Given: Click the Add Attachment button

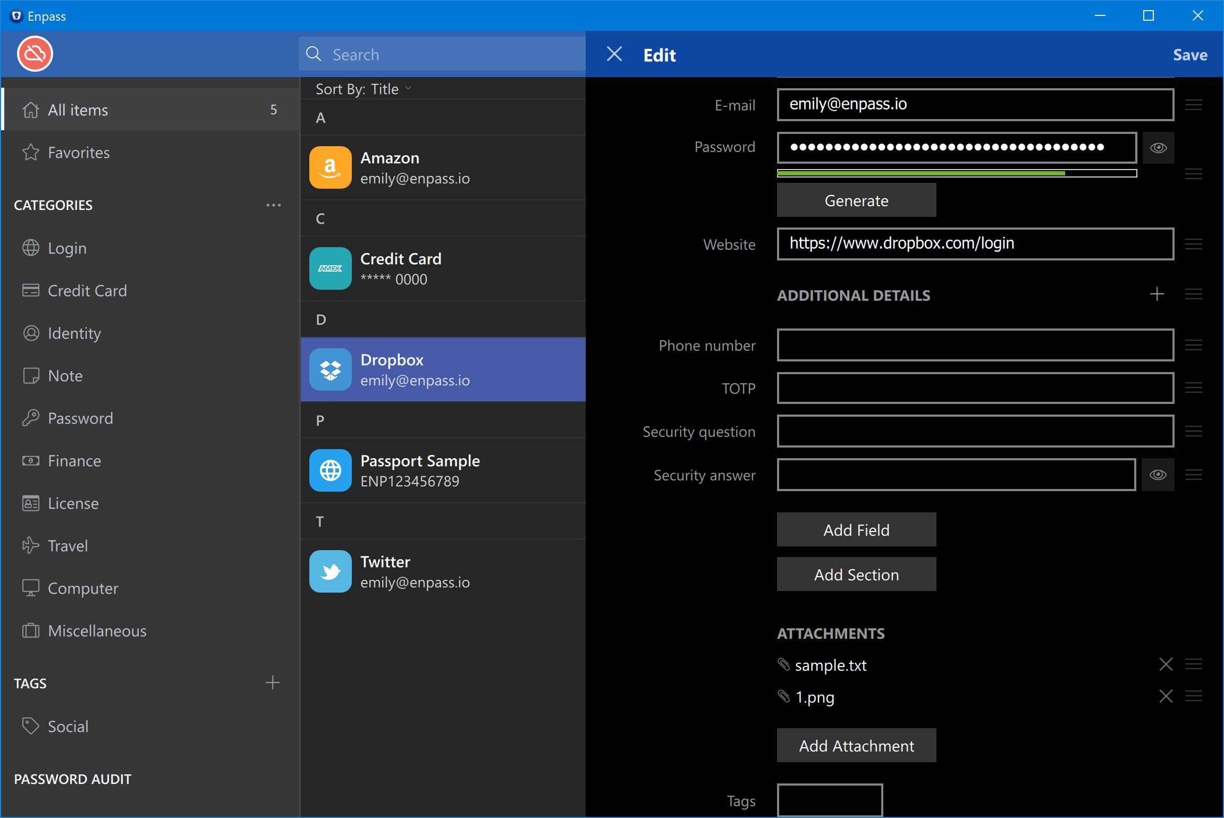Looking at the screenshot, I should point(856,746).
